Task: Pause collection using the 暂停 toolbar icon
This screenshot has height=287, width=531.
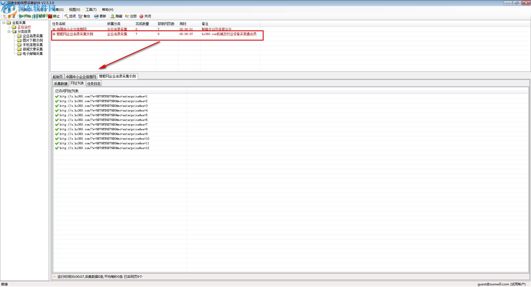Action: point(36,16)
